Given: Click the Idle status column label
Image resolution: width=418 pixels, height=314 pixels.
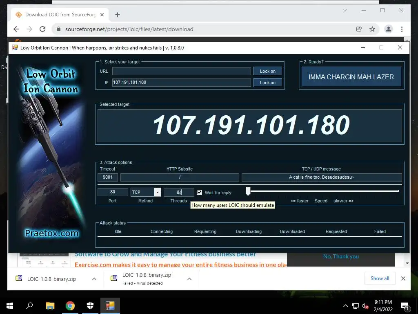Looking at the screenshot, I should pyautogui.click(x=118, y=231).
